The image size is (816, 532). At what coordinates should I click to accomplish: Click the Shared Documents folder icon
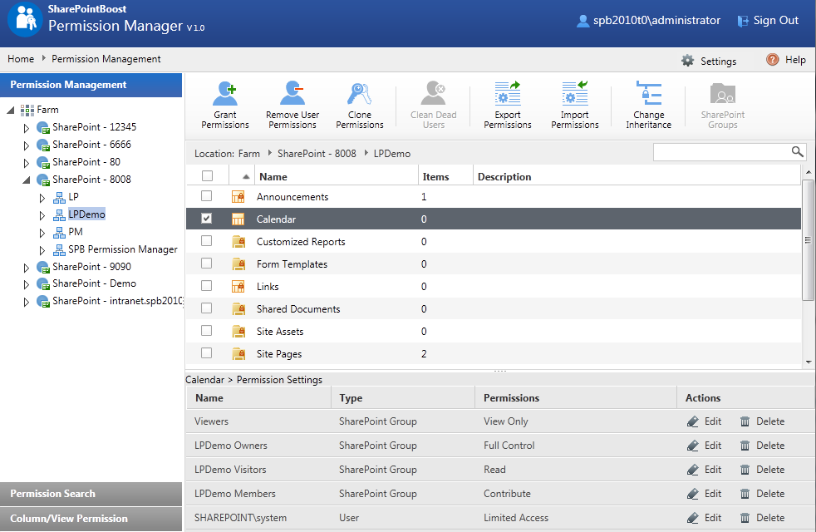238,308
